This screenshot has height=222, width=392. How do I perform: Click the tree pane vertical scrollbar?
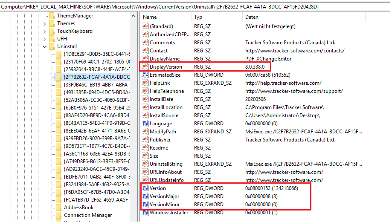134,115
